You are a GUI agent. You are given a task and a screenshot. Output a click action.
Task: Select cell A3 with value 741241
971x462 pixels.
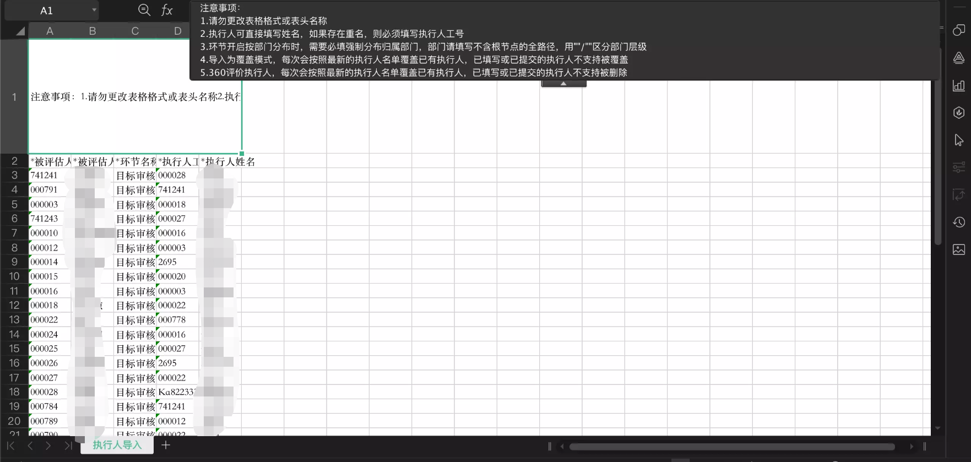pos(50,176)
